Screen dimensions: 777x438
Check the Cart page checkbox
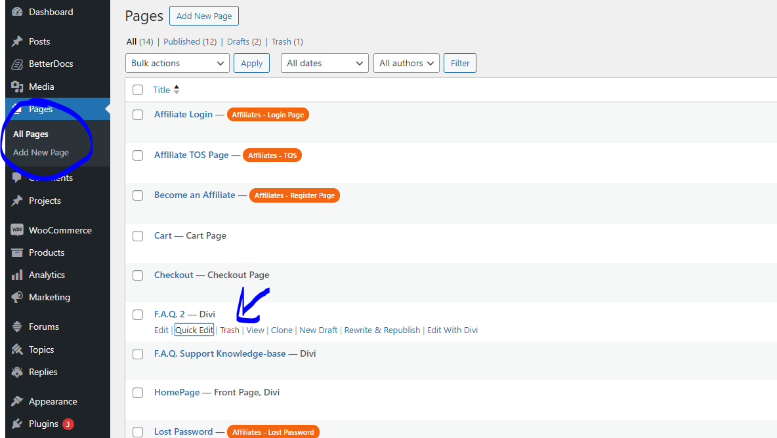(138, 236)
